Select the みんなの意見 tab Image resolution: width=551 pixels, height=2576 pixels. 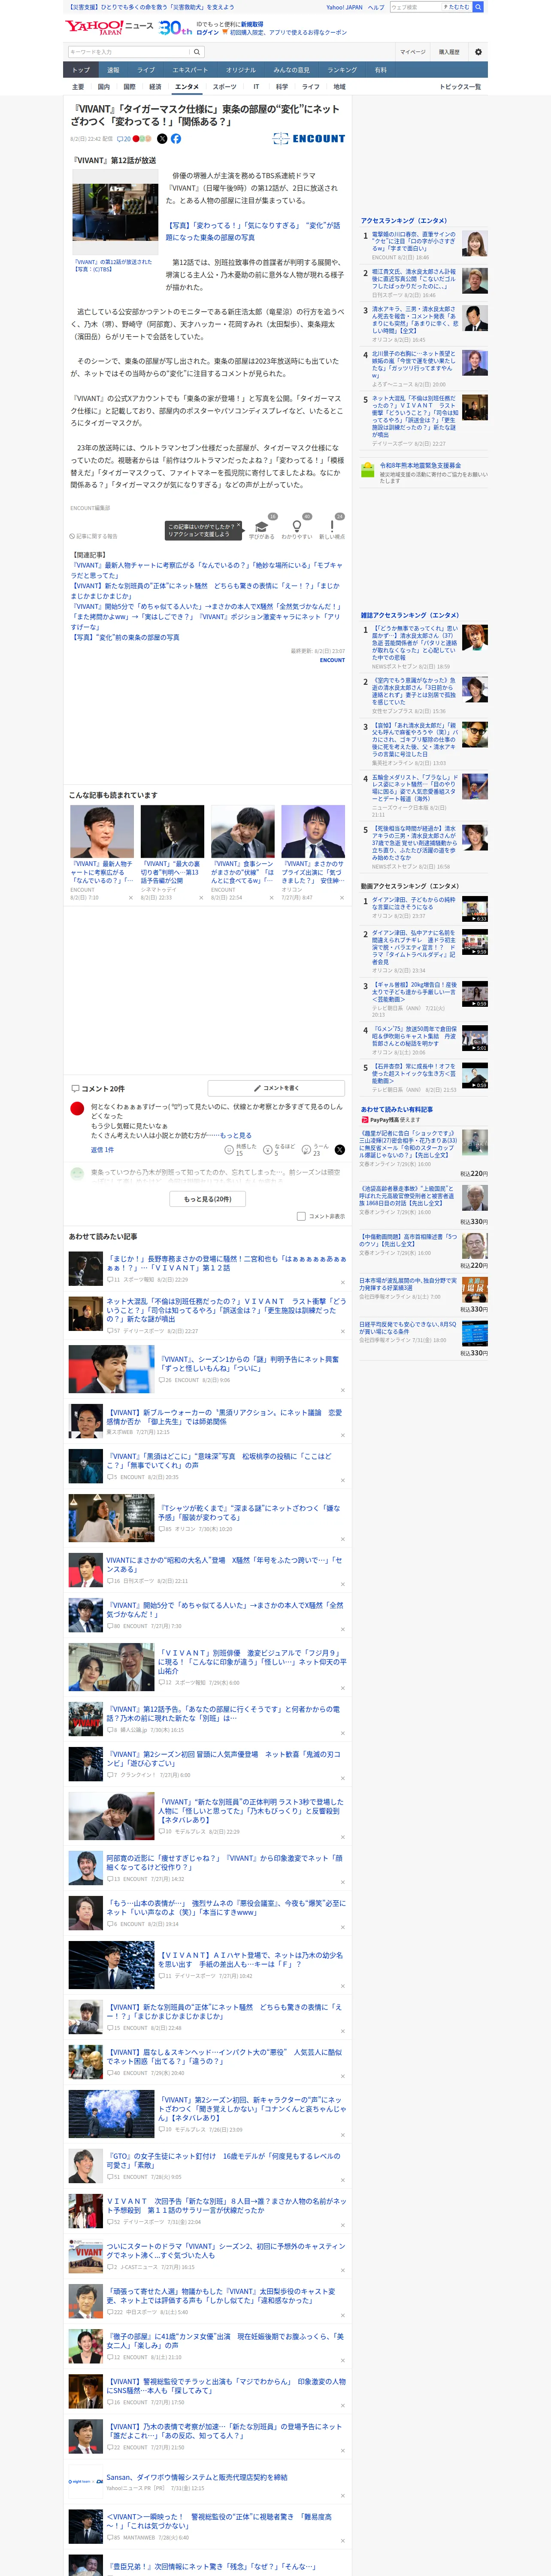[x=292, y=70]
